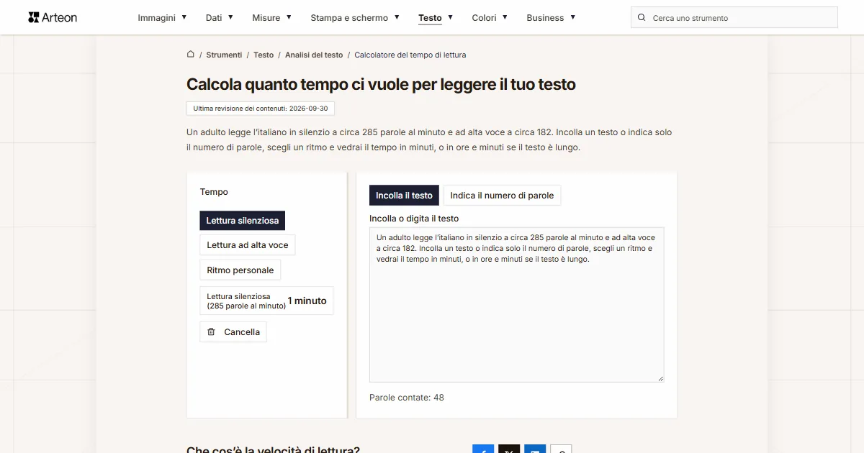The image size is (864, 453).
Task: Open the Immagini menu
Action: click(163, 17)
